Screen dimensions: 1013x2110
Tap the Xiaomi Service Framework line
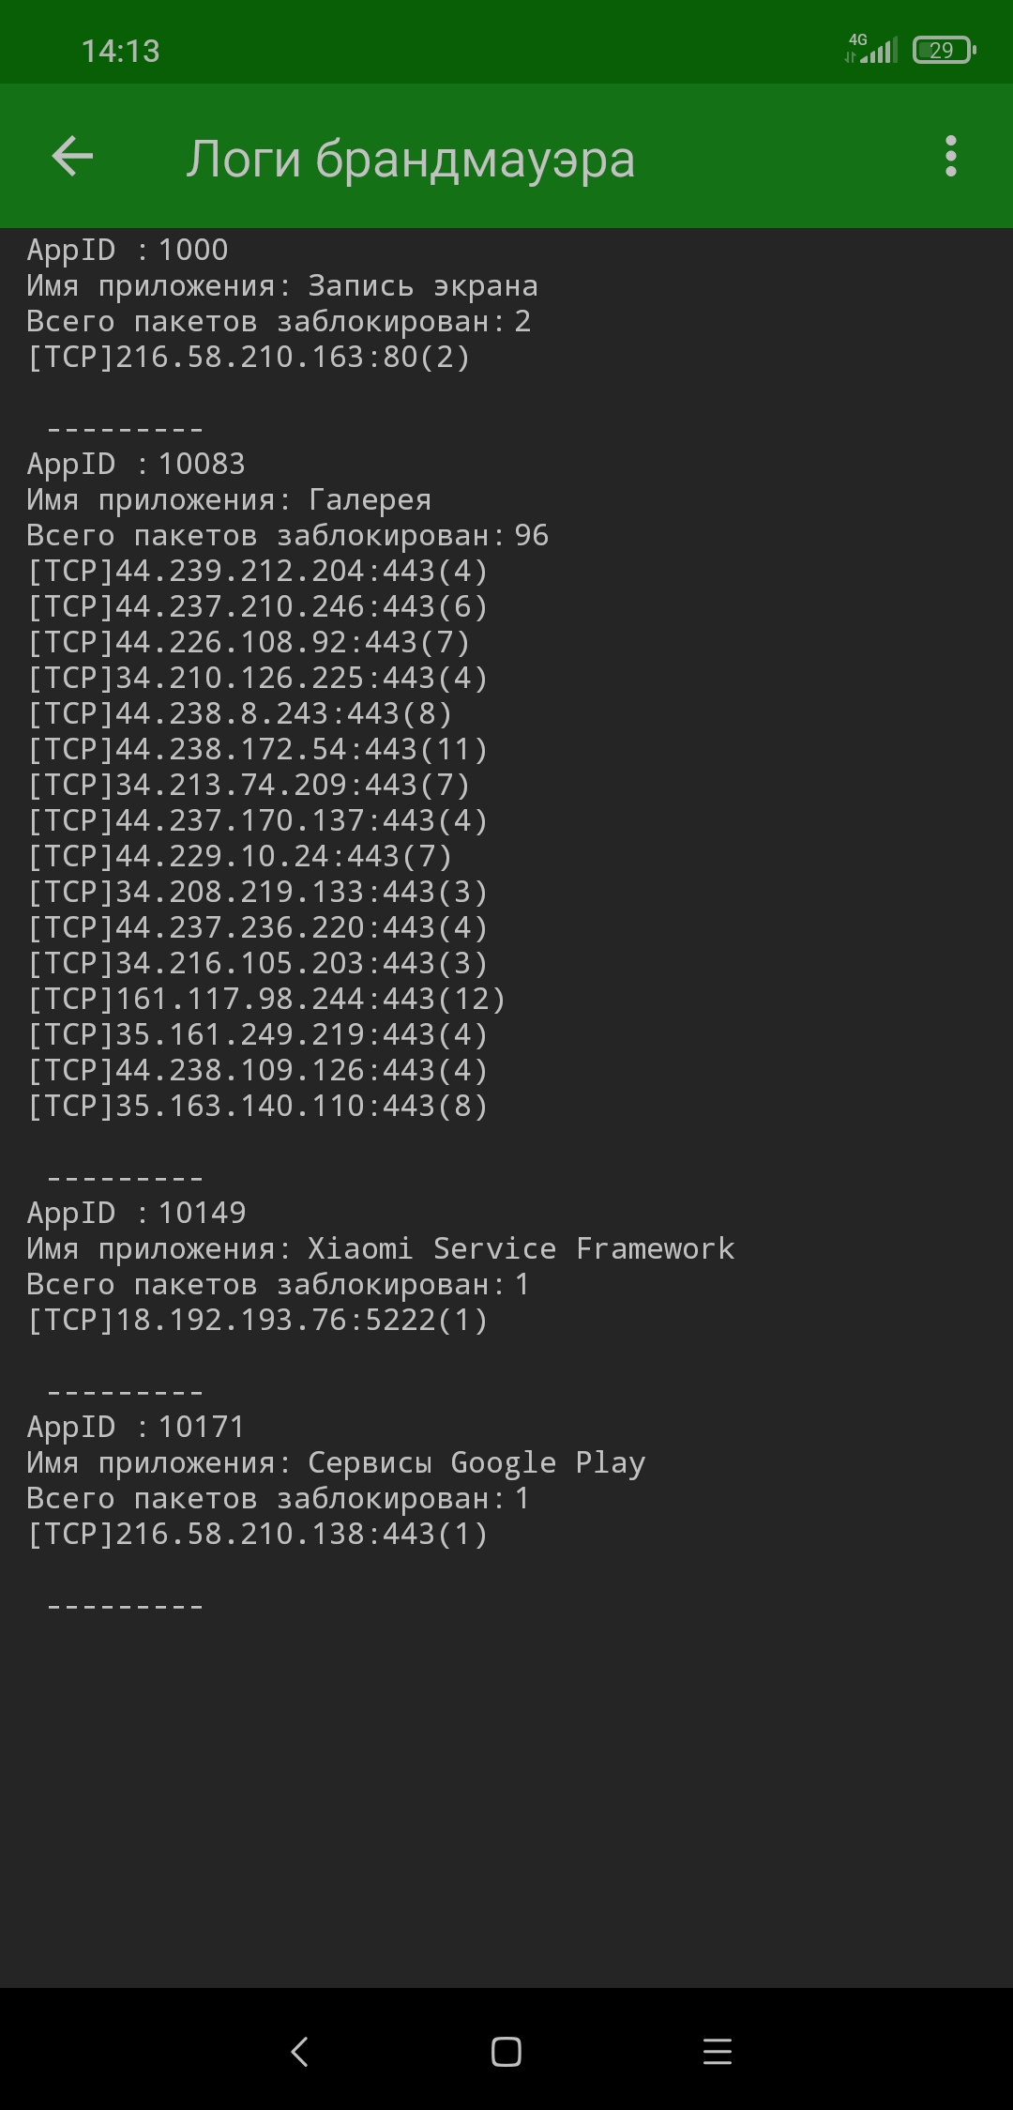tap(381, 1248)
